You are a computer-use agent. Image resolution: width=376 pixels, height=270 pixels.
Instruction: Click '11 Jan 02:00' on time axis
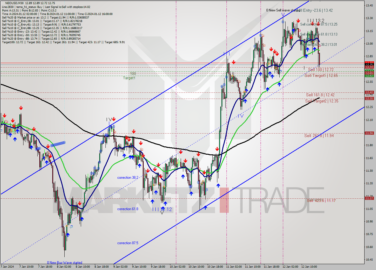pos(234,267)
